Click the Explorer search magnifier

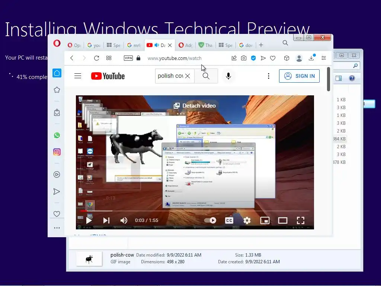355,66
